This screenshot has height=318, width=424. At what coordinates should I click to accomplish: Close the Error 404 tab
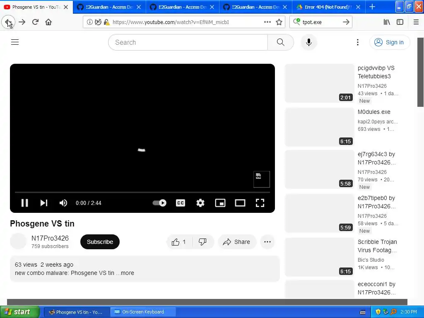click(x=358, y=7)
